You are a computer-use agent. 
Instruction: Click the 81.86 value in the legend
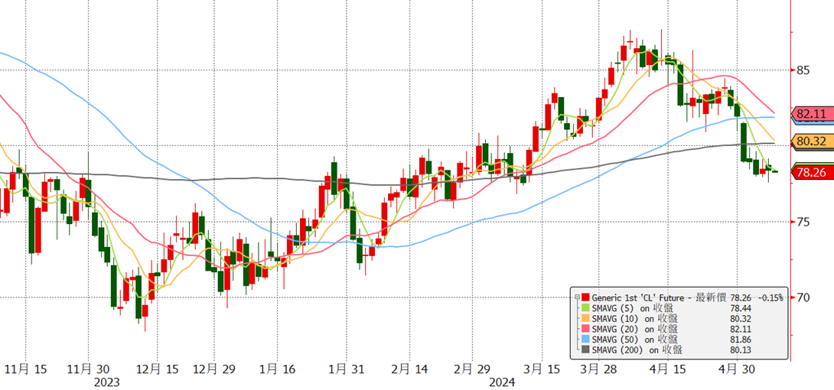tap(740, 339)
